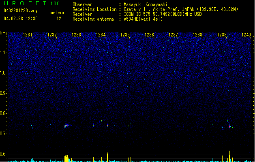
Task: Click the 'Receiver' field label
Action: tap(82, 14)
